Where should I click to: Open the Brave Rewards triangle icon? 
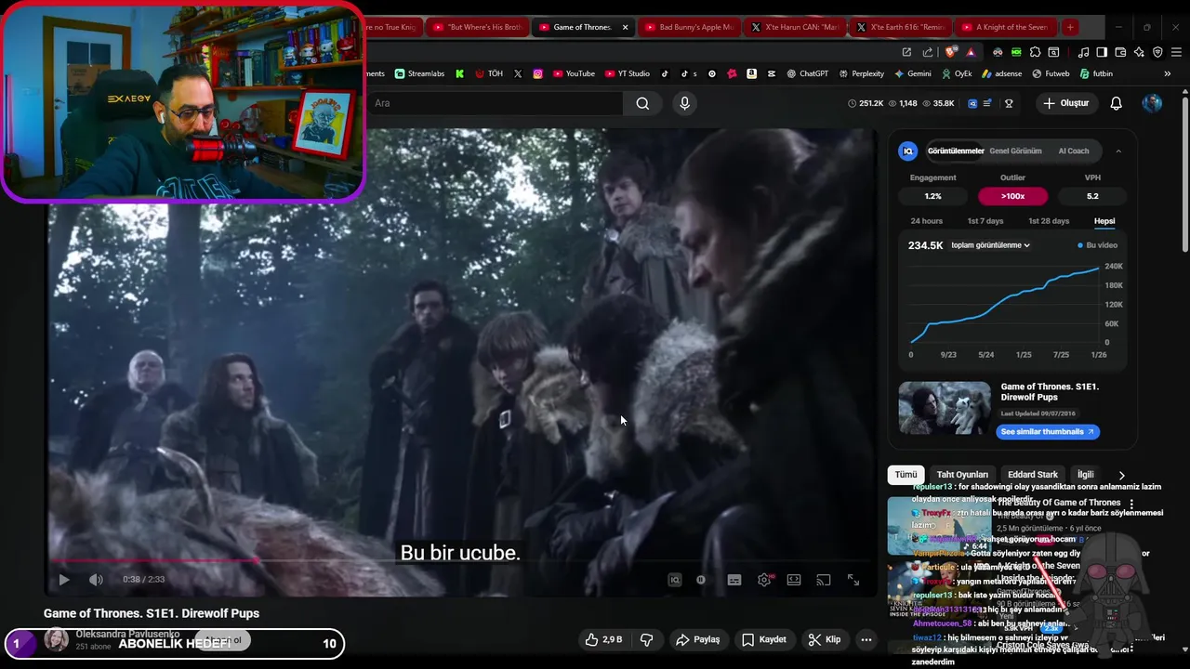[971, 52]
